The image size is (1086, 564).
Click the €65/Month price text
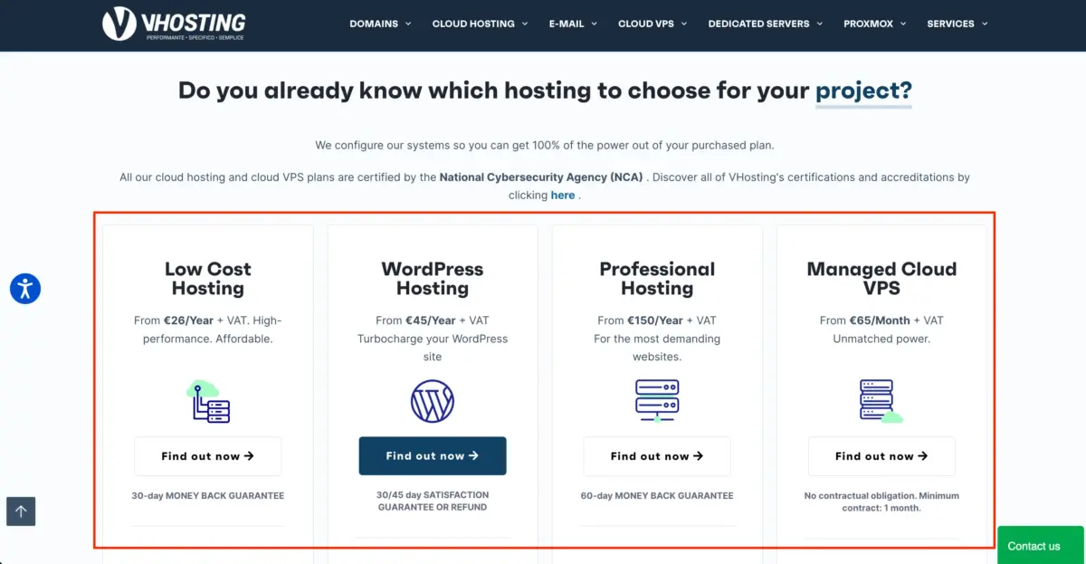[x=880, y=320]
